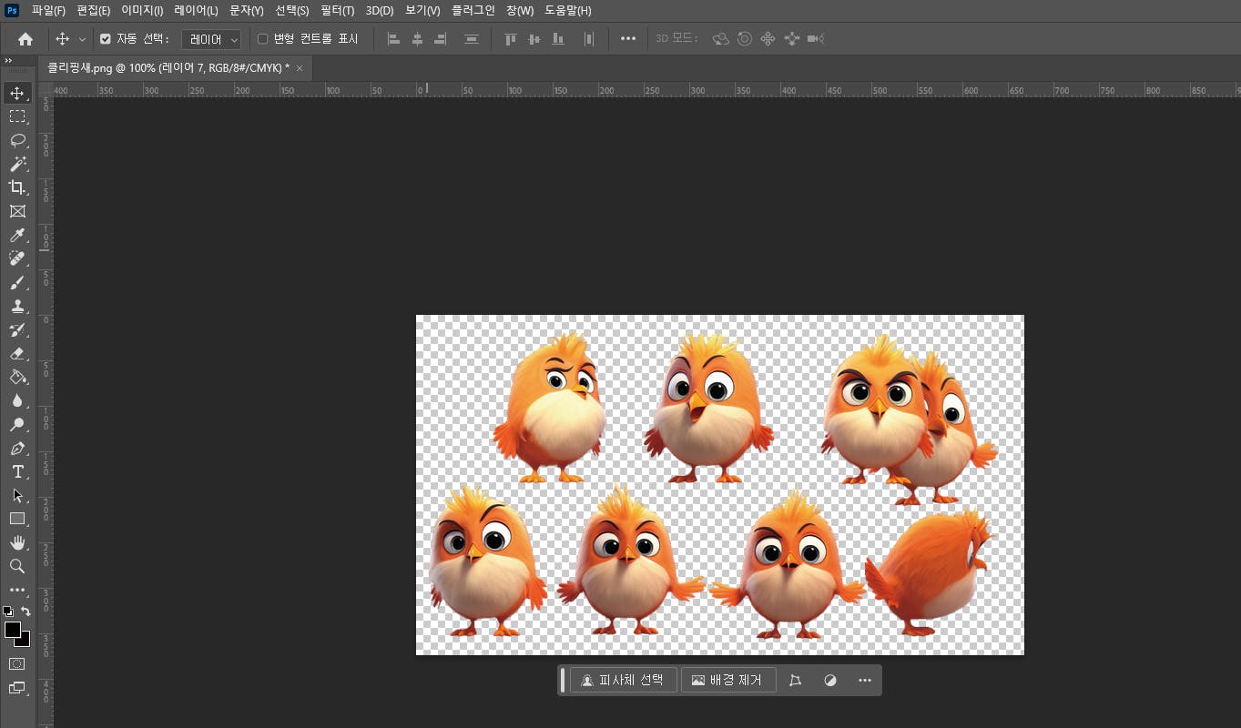1241x728 pixels.
Task: Click 3D roll object icon
Action: [x=745, y=39]
